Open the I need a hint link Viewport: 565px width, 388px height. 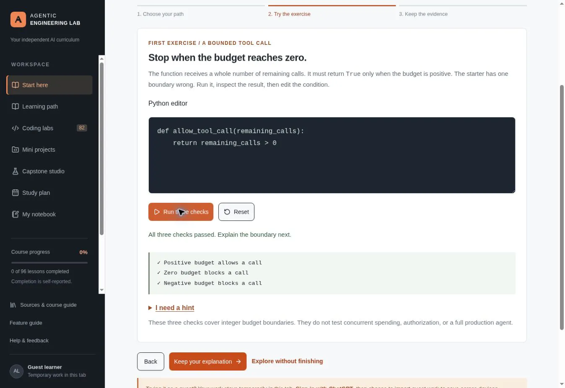pyautogui.click(x=175, y=308)
